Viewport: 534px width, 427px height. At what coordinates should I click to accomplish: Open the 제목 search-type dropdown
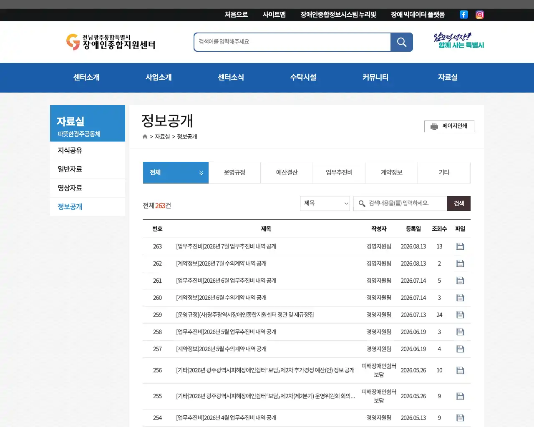click(325, 203)
